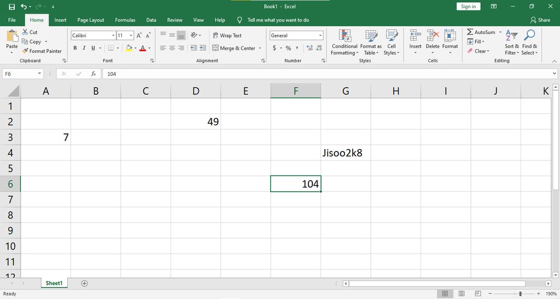
Task: Decrease the cell indent
Action: pyautogui.click(x=194, y=48)
